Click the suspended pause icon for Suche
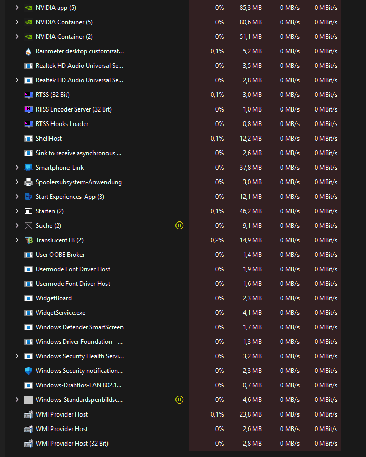 coord(179,226)
